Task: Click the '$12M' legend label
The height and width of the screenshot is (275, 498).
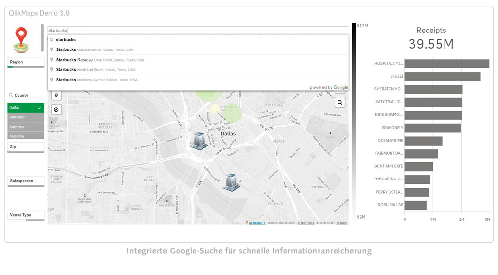Action: coord(362,26)
